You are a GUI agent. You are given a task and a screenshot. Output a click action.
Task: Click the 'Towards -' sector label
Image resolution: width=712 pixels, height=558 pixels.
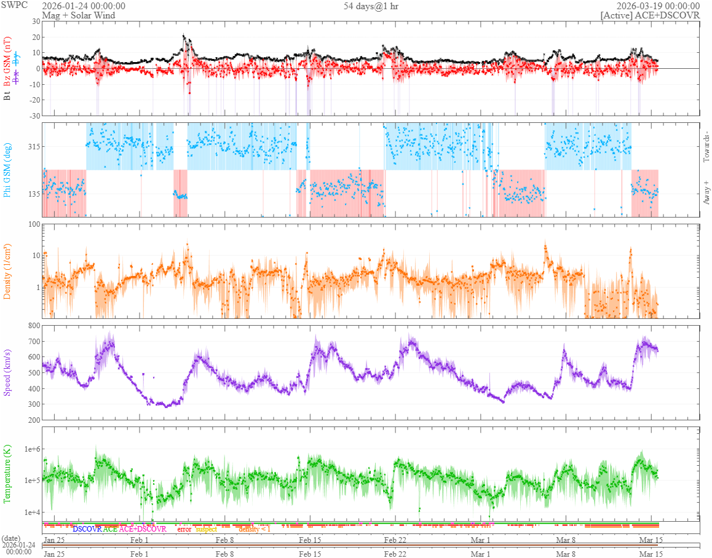[706, 146]
